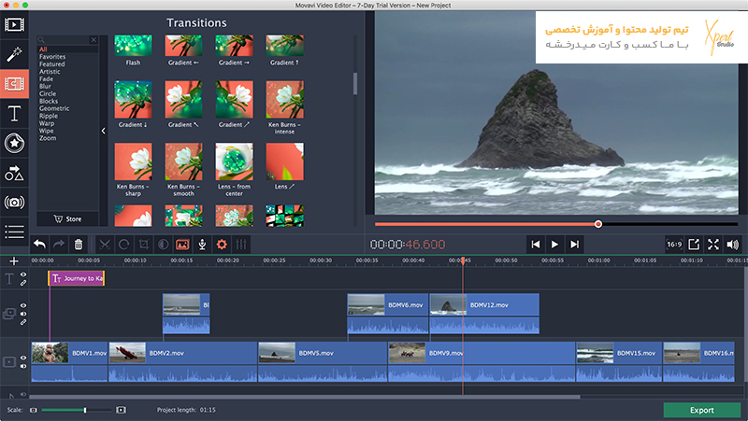Screen dimensions: 748x421
Task: Clear the transitions search field
Action: [93, 40]
